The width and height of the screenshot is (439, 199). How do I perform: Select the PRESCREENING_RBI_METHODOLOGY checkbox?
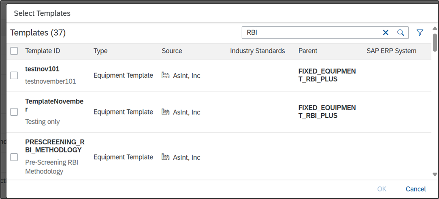pos(14,157)
